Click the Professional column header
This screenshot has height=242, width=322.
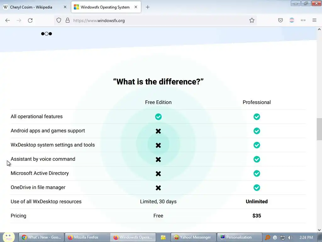pyautogui.click(x=257, y=102)
